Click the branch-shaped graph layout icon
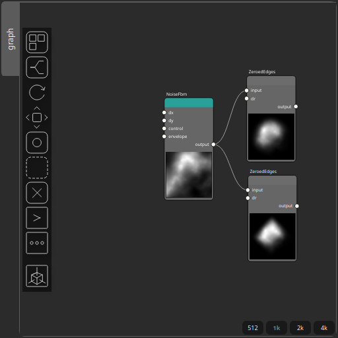This screenshot has width=338, height=338. click(x=37, y=67)
